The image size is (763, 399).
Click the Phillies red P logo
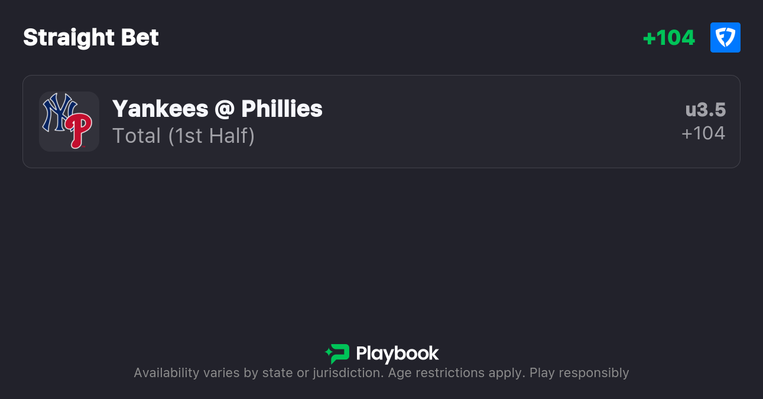[79, 130]
